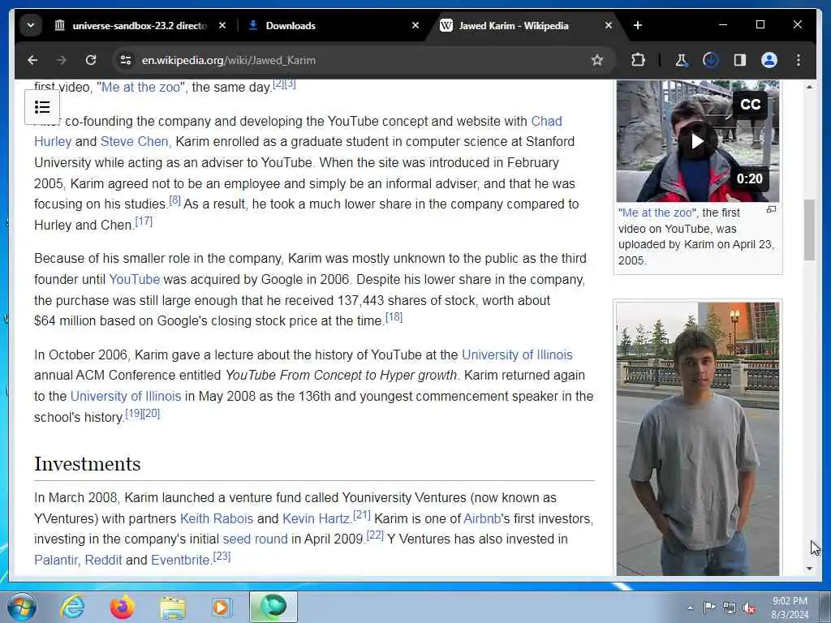Viewport: 831px width, 623px height.
Task: Open the Airbnb link
Action: [482, 518]
